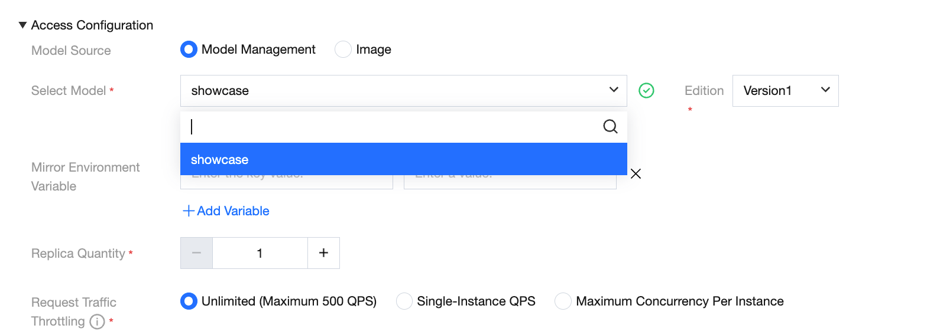927x335 pixels.
Task: Open the Select Model dropdown
Action: click(x=403, y=91)
